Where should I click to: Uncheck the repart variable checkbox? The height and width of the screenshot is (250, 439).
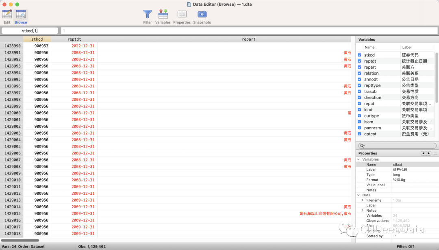(359, 67)
